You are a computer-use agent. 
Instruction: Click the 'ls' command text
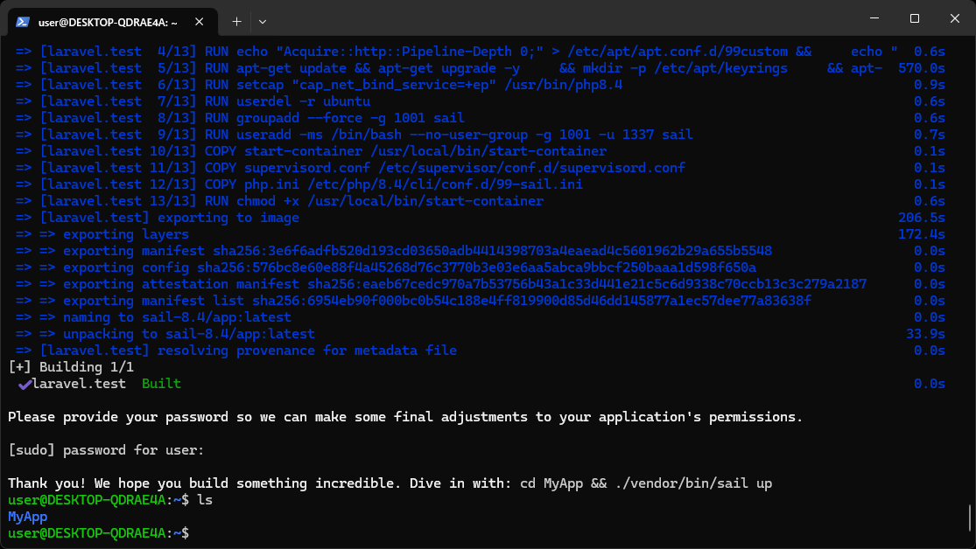(x=205, y=500)
